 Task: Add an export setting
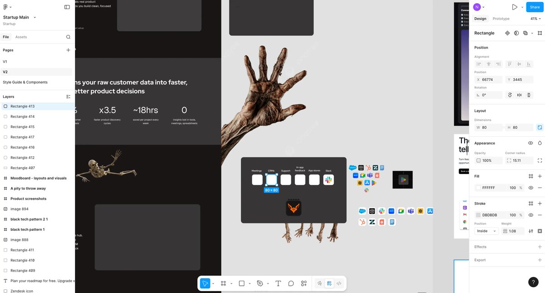pos(540,260)
